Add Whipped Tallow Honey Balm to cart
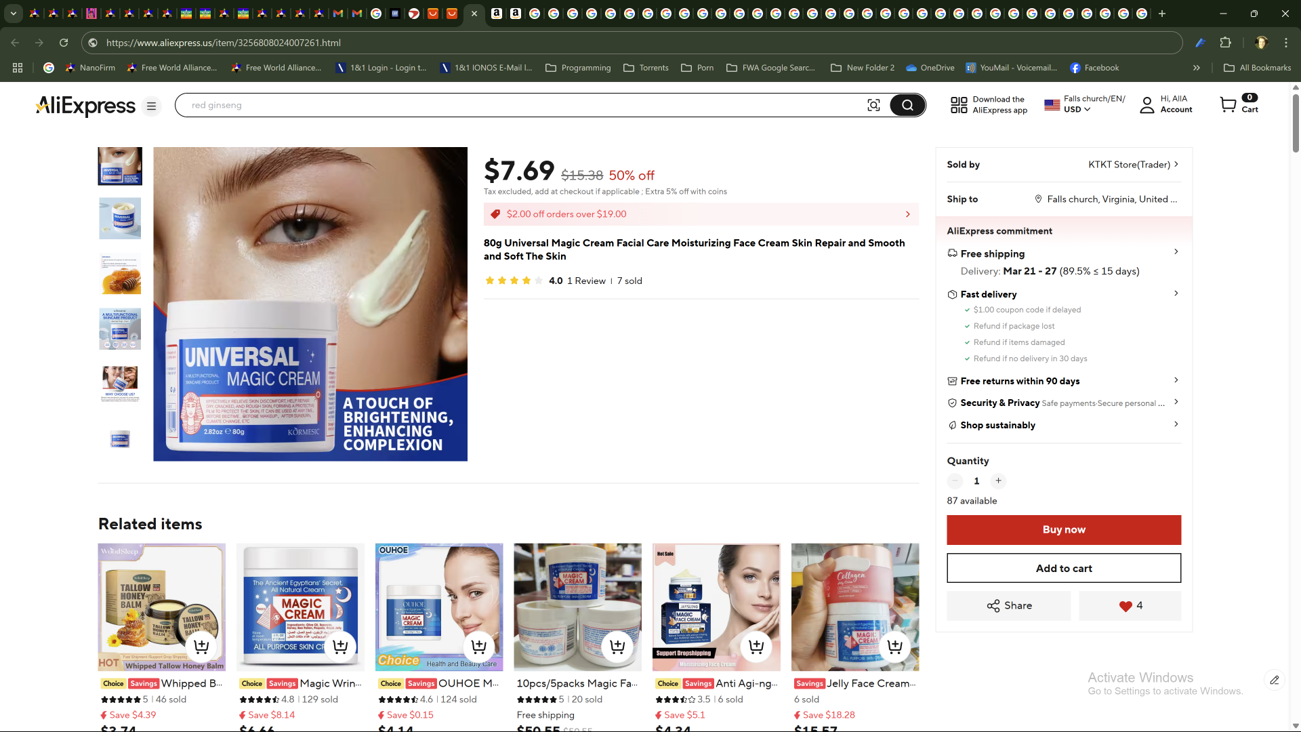1301x732 pixels. coord(201,647)
